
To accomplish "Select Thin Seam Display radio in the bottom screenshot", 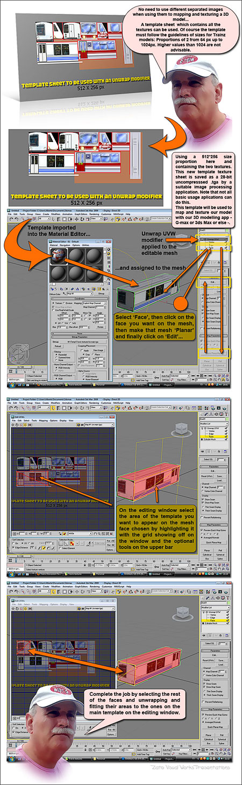I will pos(204,691).
